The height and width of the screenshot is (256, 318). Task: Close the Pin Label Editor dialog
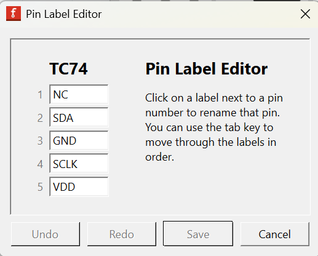pos(305,14)
